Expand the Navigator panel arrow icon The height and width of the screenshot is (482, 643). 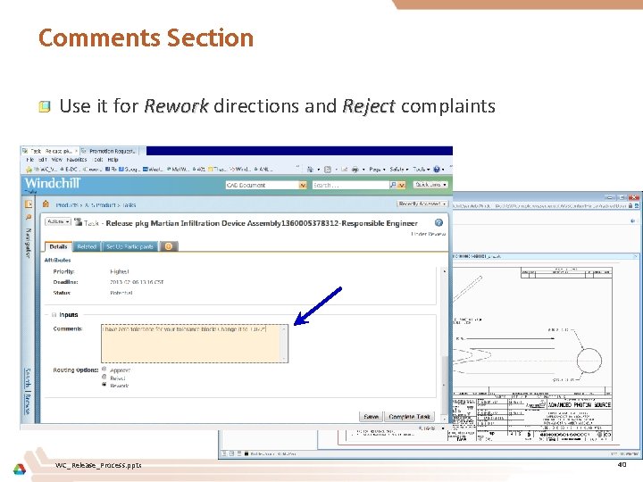(x=28, y=204)
